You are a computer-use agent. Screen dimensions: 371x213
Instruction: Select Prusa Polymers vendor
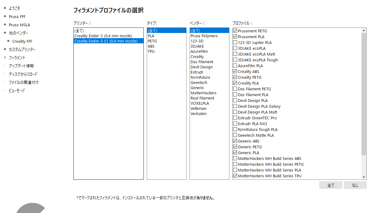[x=210, y=36]
